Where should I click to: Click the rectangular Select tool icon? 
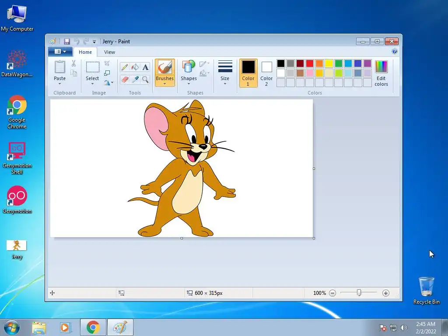[x=93, y=67]
